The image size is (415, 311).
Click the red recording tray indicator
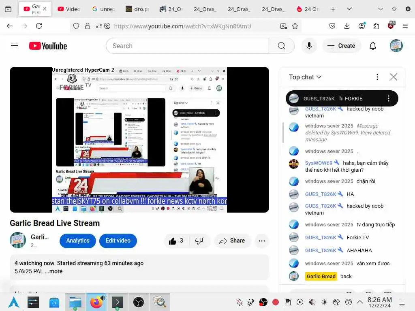pyautogui.click(x=276, y=302)
